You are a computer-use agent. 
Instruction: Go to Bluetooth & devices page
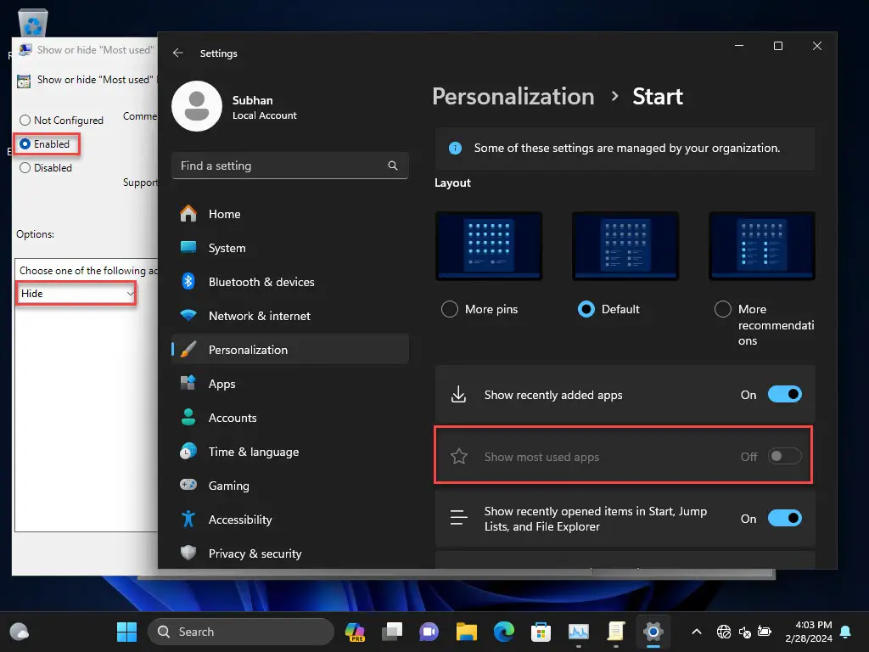click(290, 282)
